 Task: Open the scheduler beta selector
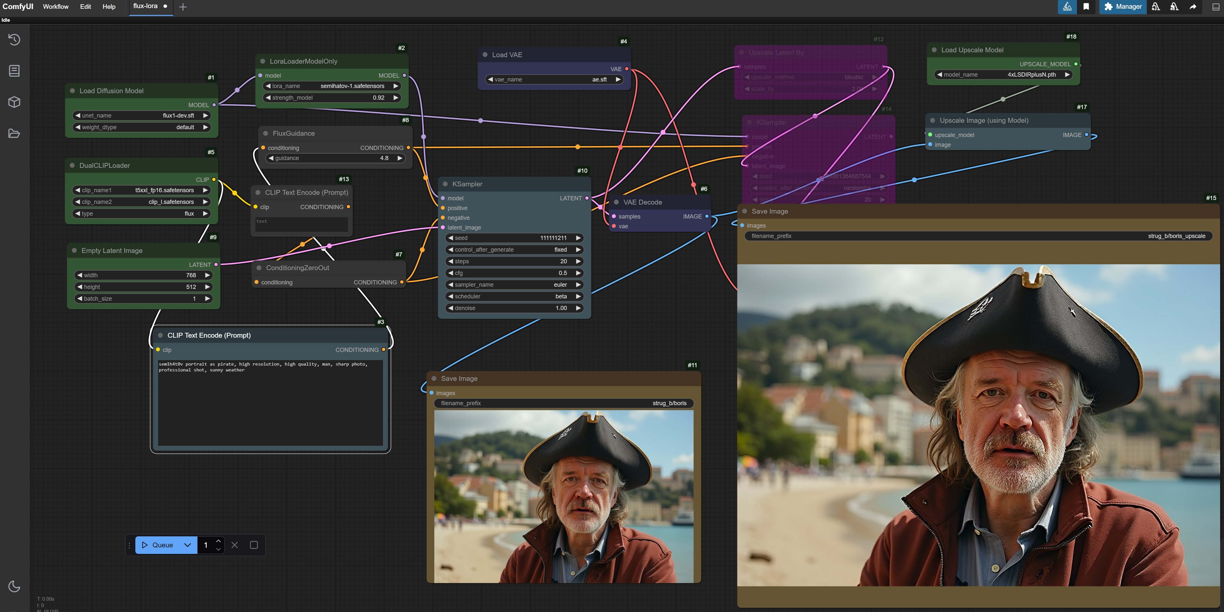point(514,296)
